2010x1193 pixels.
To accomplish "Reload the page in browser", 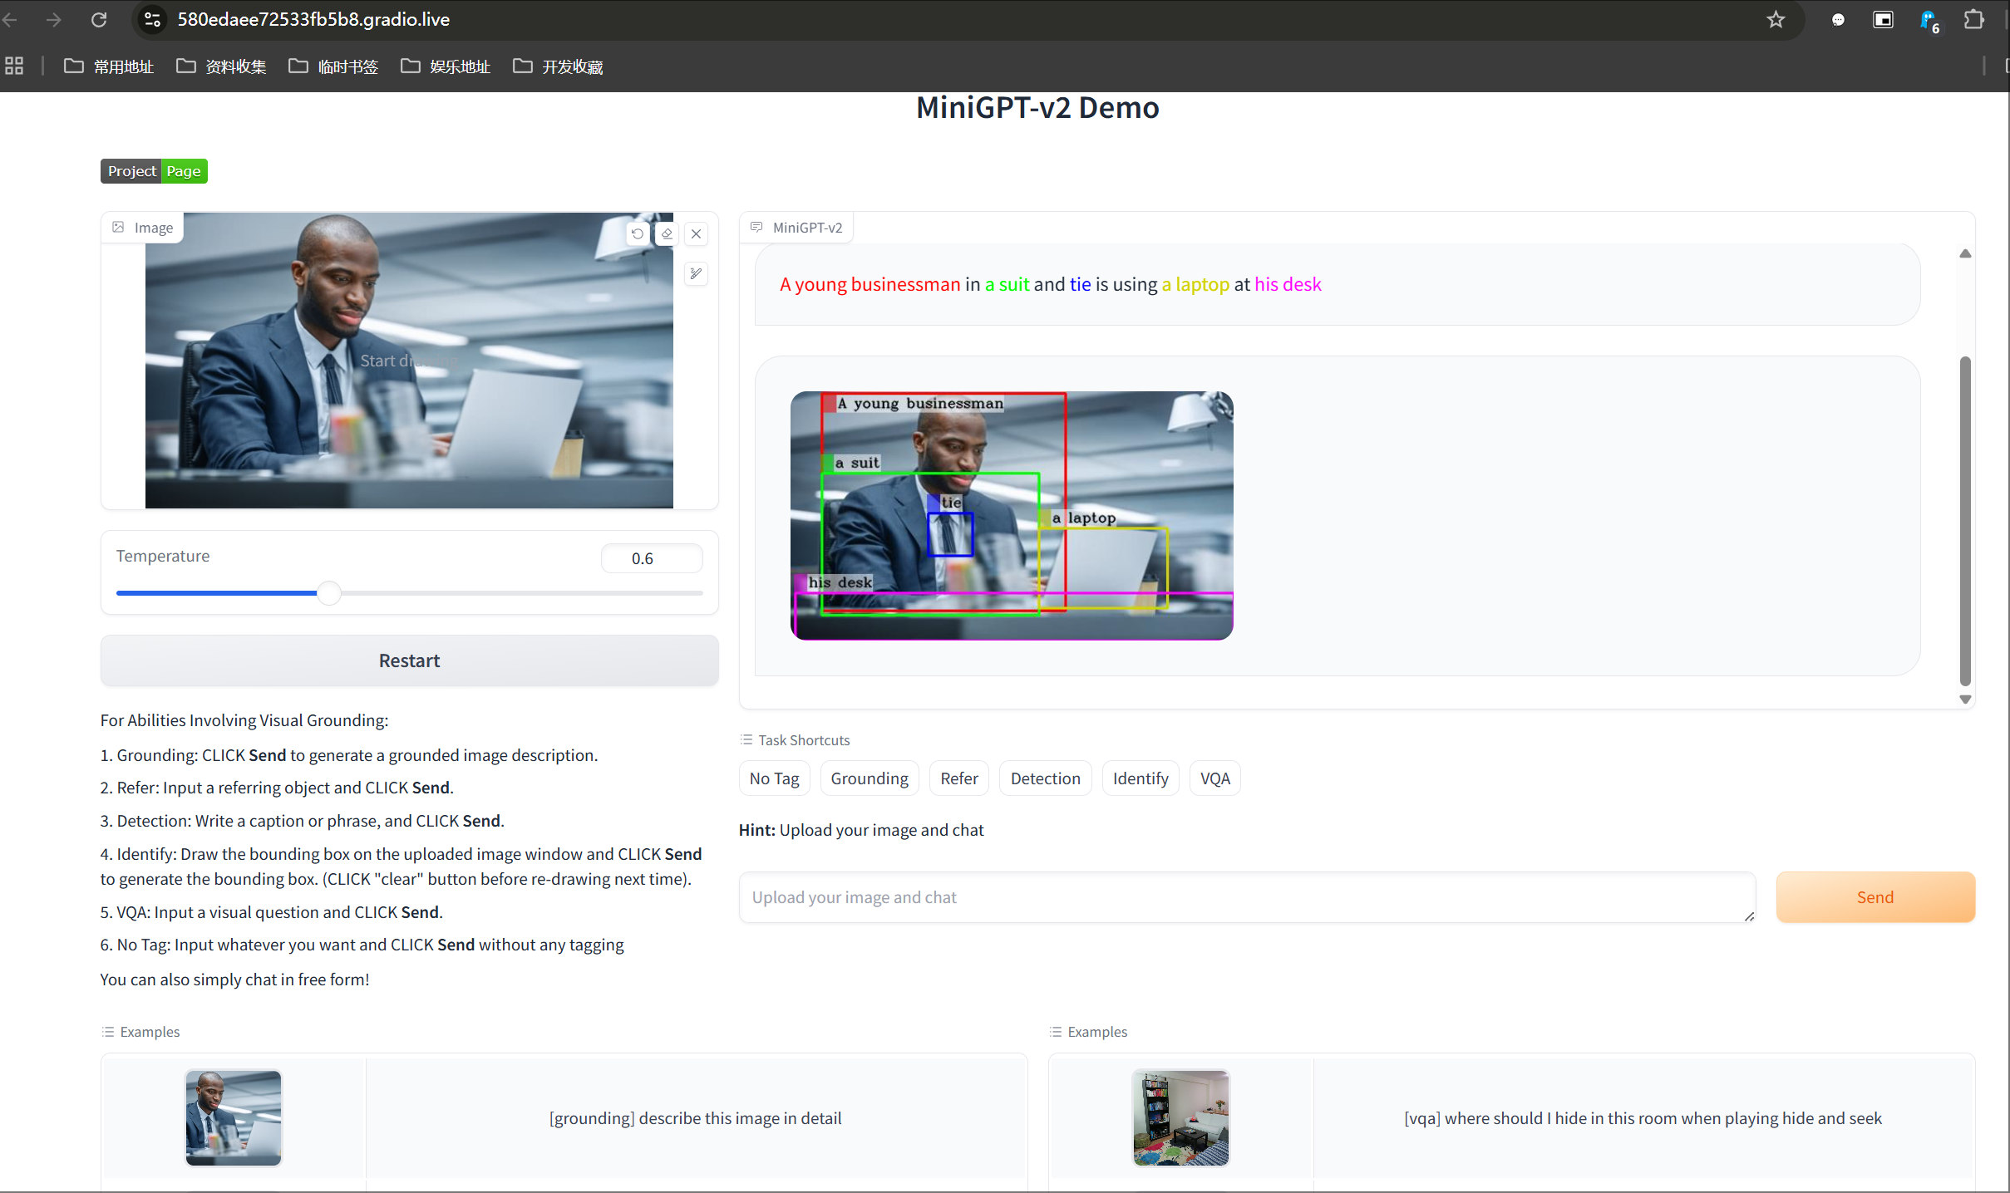I will tap(99, 20).
